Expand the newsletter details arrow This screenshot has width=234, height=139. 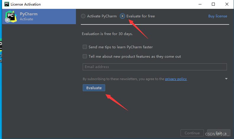pyautogui.click(x=226, y=79)
